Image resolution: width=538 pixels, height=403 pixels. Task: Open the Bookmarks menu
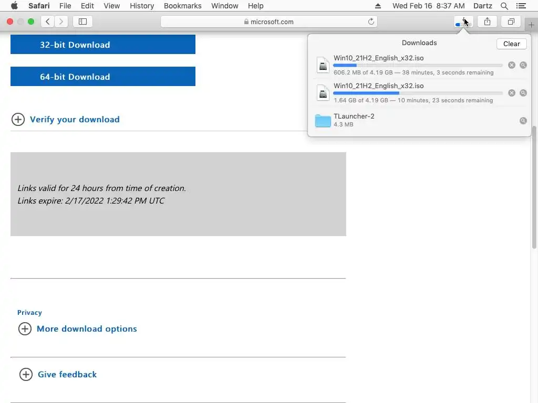(182, 6)
